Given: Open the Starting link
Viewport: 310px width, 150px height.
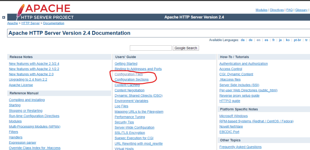Looking at the screenshot, I should pyautogui.click(x=14, y=105).
